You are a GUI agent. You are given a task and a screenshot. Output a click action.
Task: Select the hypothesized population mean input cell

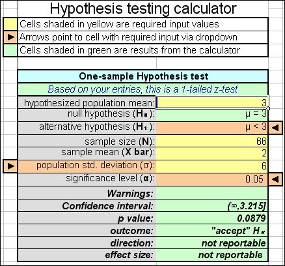(x=212, y=102)
